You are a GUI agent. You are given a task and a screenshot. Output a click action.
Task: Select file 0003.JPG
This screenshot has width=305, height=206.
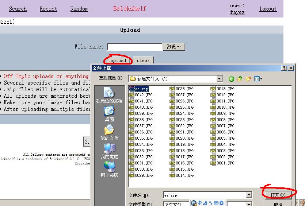(x=223, y=151)
